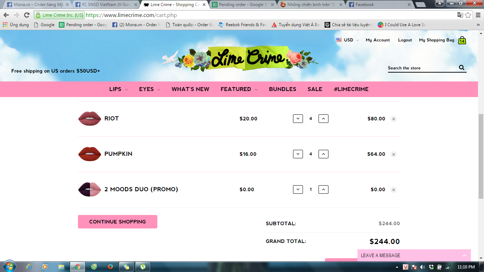The image size is (484, 272).
Task: Remove RIOT from the cart
Action: tap(393, 119)
